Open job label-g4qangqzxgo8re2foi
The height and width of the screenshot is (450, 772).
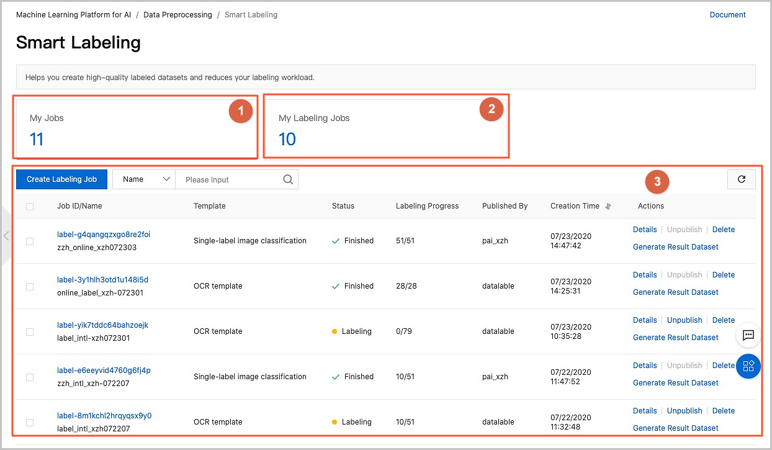(x=104, y=235)
